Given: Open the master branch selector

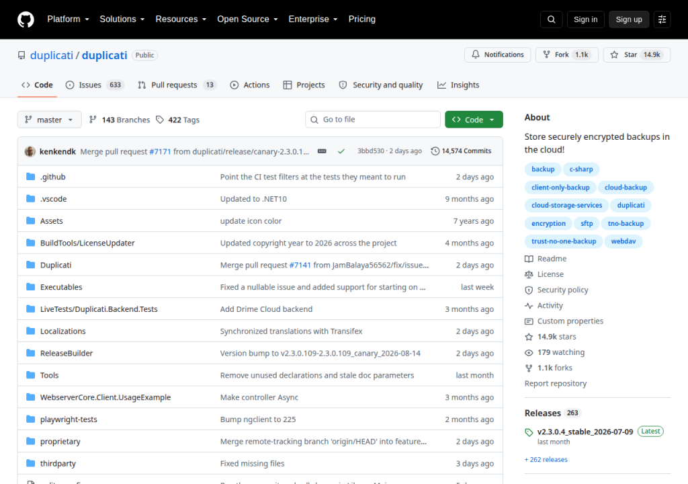Looking at the screenshot, I should click(x=49, y=120).
